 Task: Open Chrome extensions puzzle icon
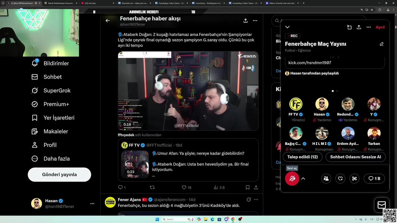(x=380, y=10)
